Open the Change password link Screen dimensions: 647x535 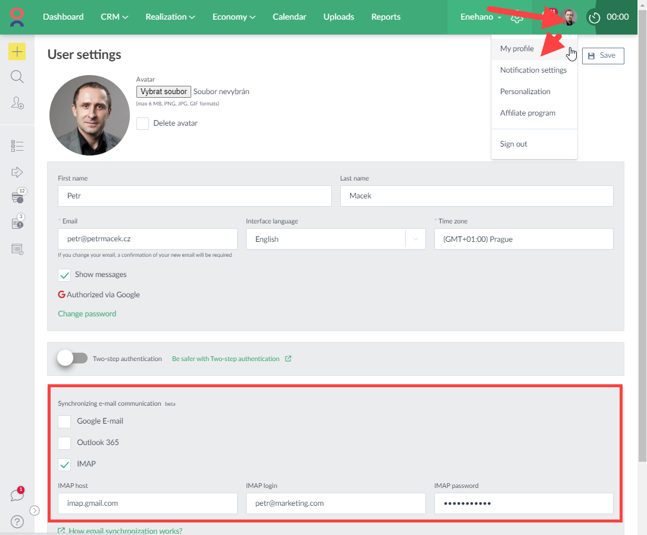pos(86,313)
